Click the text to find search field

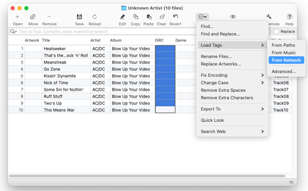pos(106,32)
